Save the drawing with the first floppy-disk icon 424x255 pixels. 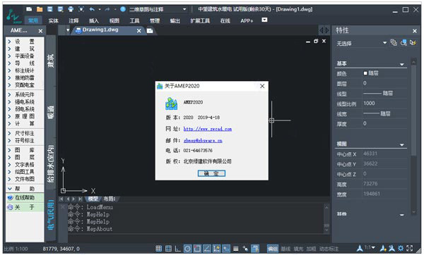coord(50,9)
